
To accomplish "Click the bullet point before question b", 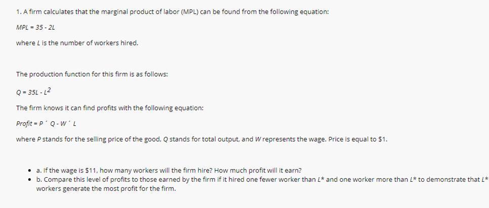I will (x=29, y=180).
